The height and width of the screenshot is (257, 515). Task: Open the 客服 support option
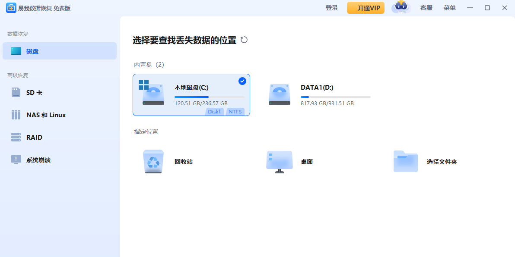pyautogui.click(x=426, y=8)
